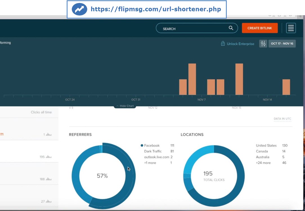Click the Clicks all time column header

[x=41, y=112]
